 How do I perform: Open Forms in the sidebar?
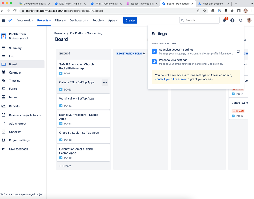coord(22,89)
